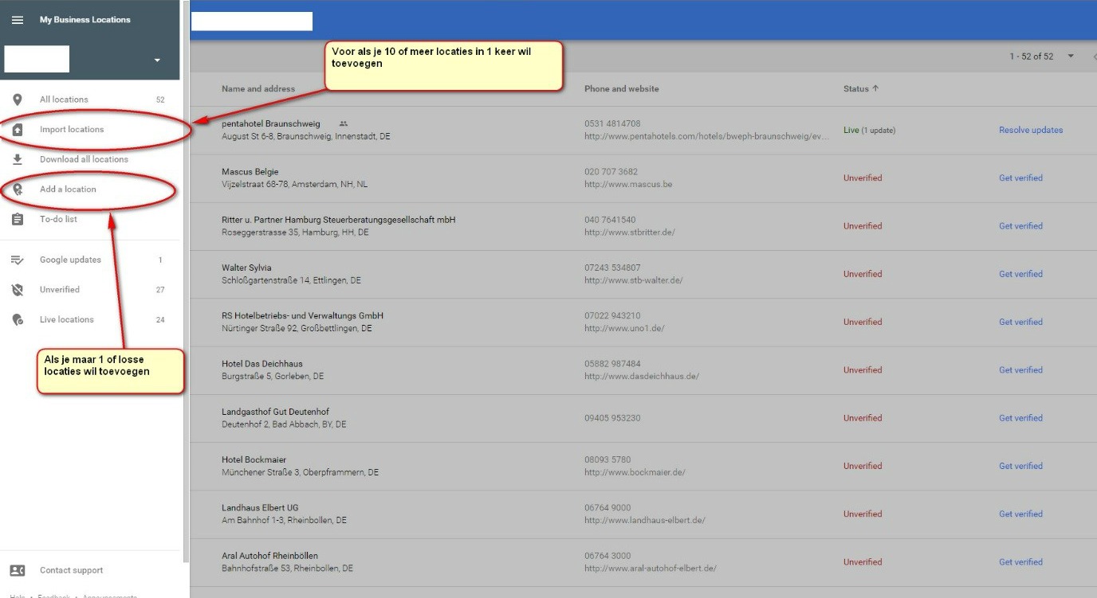Click the Download all locations icon
Viewport: 1097px width, 598px height.
click(x=17, y=159)
